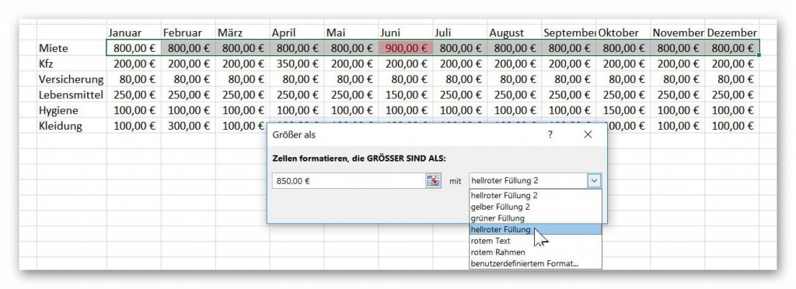The image size is (796, 289).
Task: Choose 'grüner Füllung' option
Action: tap(536, 218)
